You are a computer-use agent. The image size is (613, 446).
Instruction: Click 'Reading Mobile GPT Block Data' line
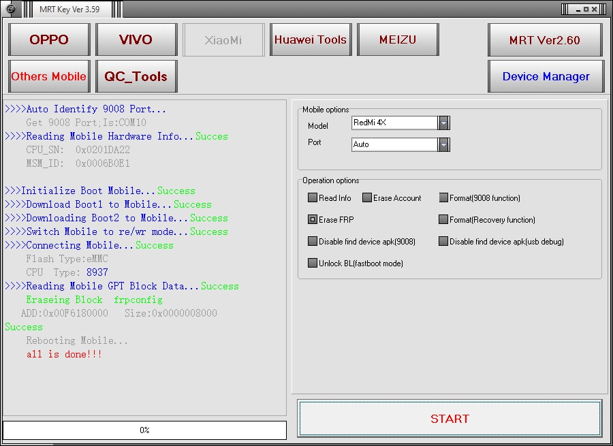pos(122,286)
